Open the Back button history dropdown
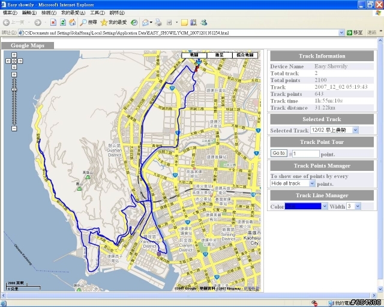 click(x=29, y=23)
